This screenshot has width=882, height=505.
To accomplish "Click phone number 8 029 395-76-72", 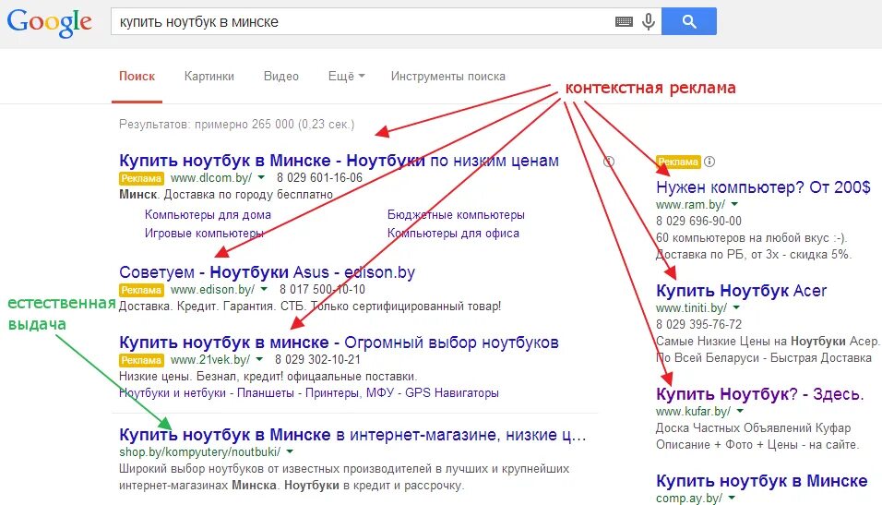I will pos(698,324).
